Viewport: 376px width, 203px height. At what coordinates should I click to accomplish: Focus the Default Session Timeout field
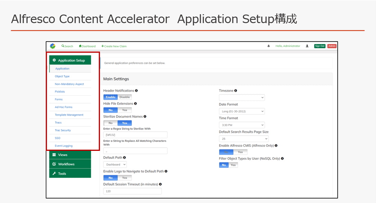[132, 191]
